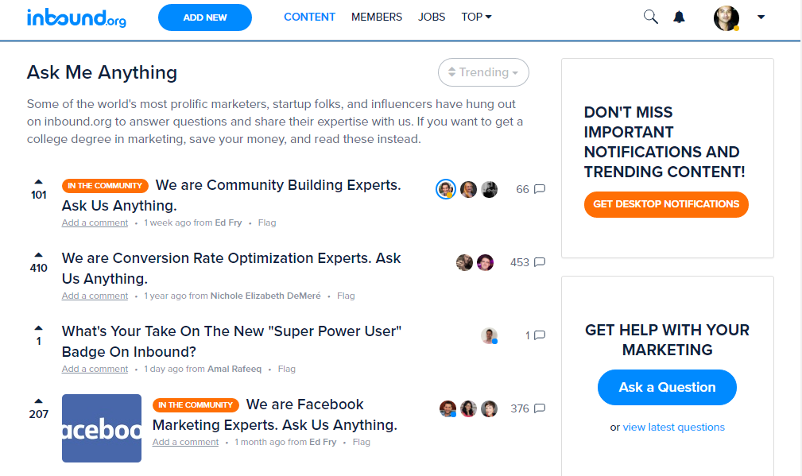
Task: Expand the user account dropdown arrow
Action: (x=761, y=17)
